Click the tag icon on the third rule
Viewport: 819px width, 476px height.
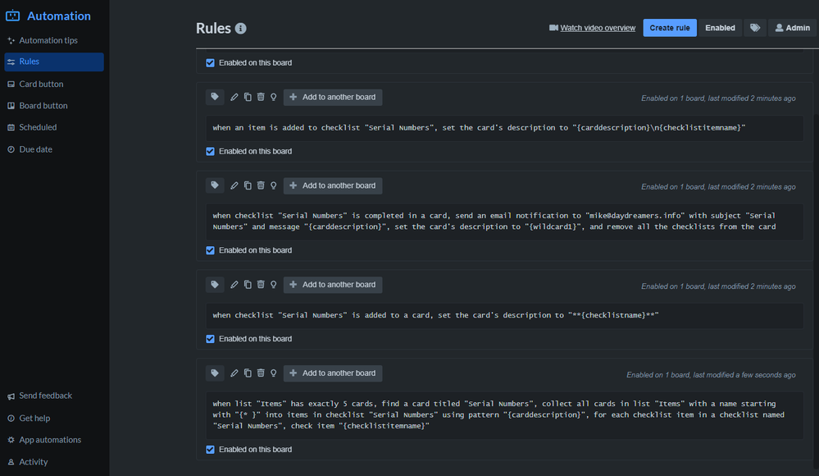pos(215,285)
